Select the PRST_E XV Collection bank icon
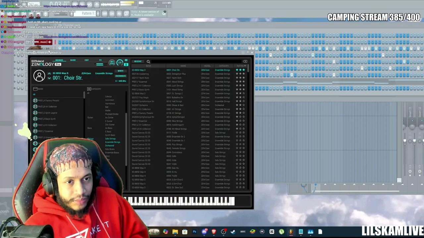Screen dimensions: 424x238 tap(35, 125)
